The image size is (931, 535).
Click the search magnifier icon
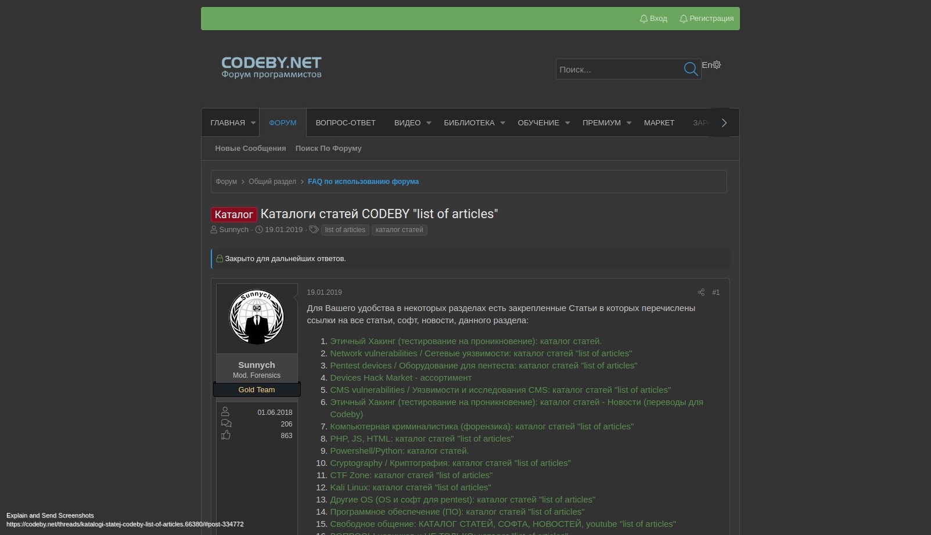pos(691,69)
